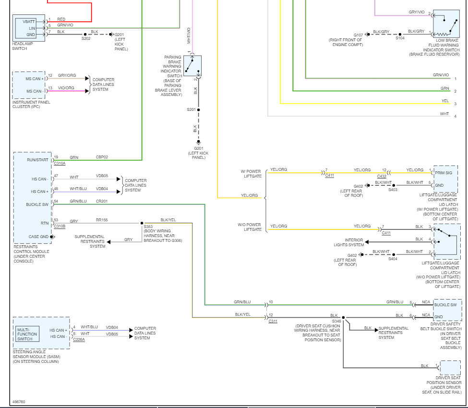Screen dimensions: 468x408
Task: Select the yellow YEL wire to pin 3
Action: tap(365, 103)
